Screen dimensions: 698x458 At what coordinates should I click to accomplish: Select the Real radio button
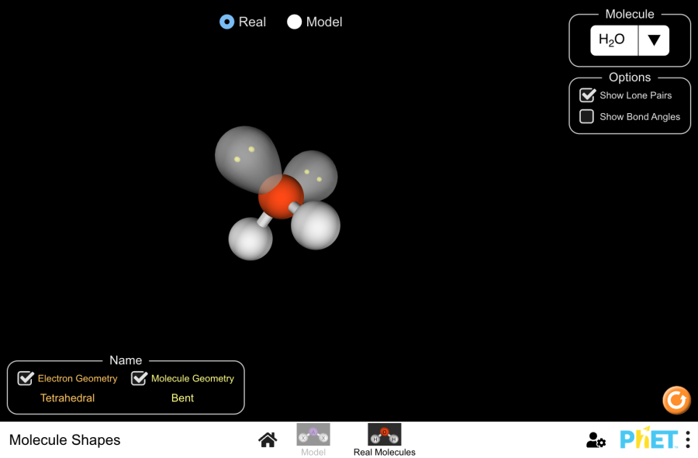pos(227,22)
